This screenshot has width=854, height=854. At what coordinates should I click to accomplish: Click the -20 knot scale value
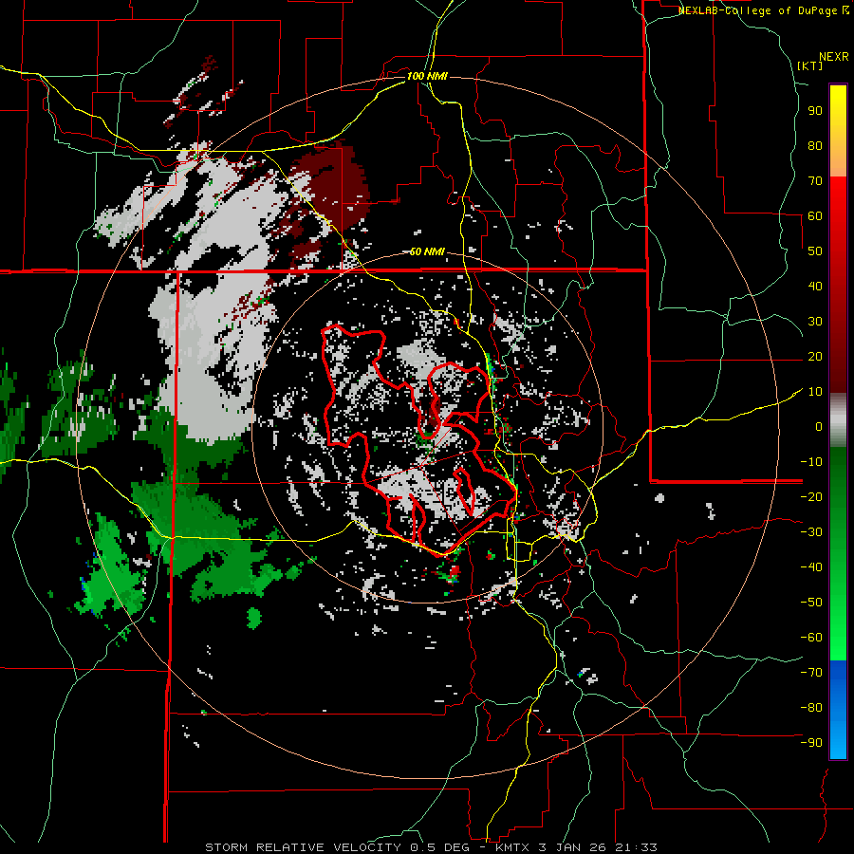click(x=811, y=496)
